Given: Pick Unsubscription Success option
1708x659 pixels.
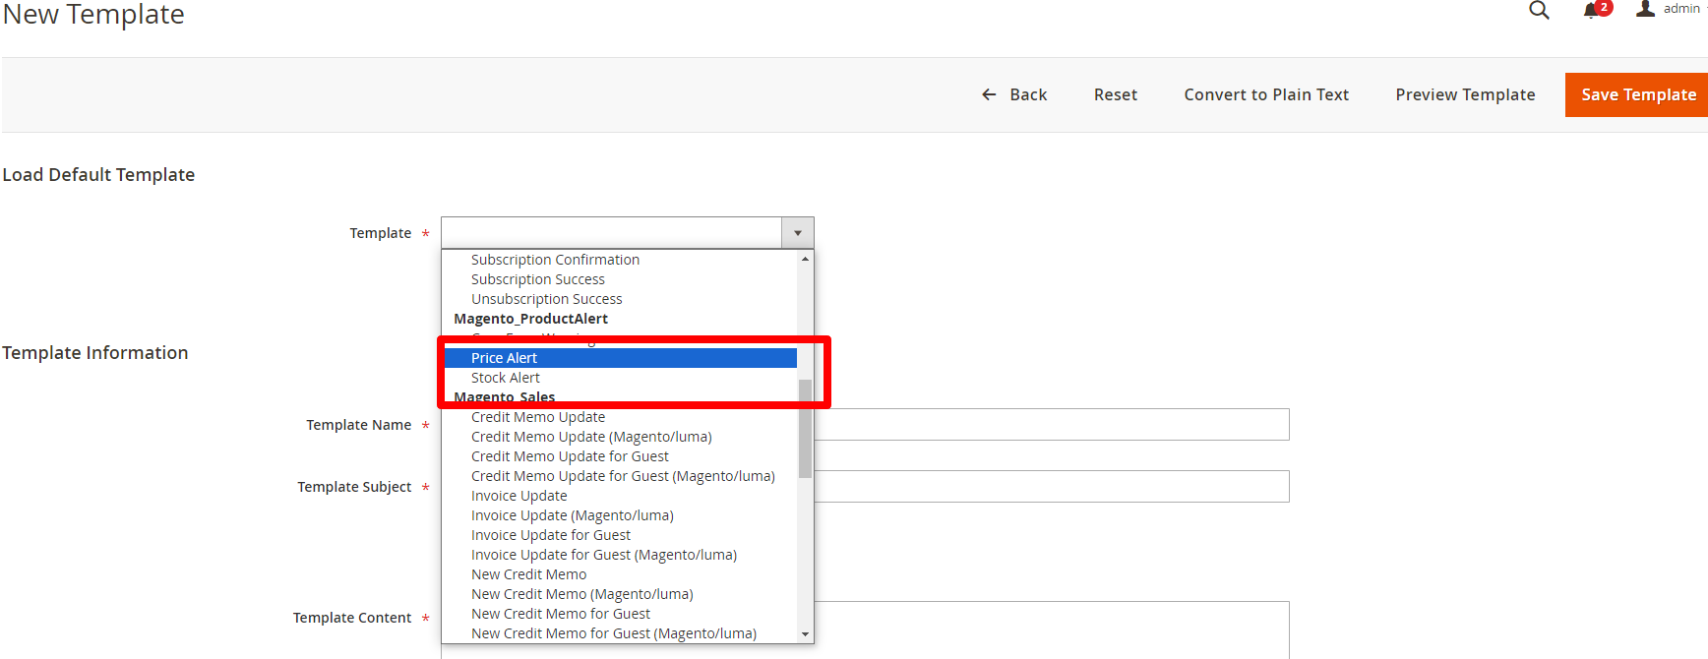Looking at the screenshot, I should (546, 299).
